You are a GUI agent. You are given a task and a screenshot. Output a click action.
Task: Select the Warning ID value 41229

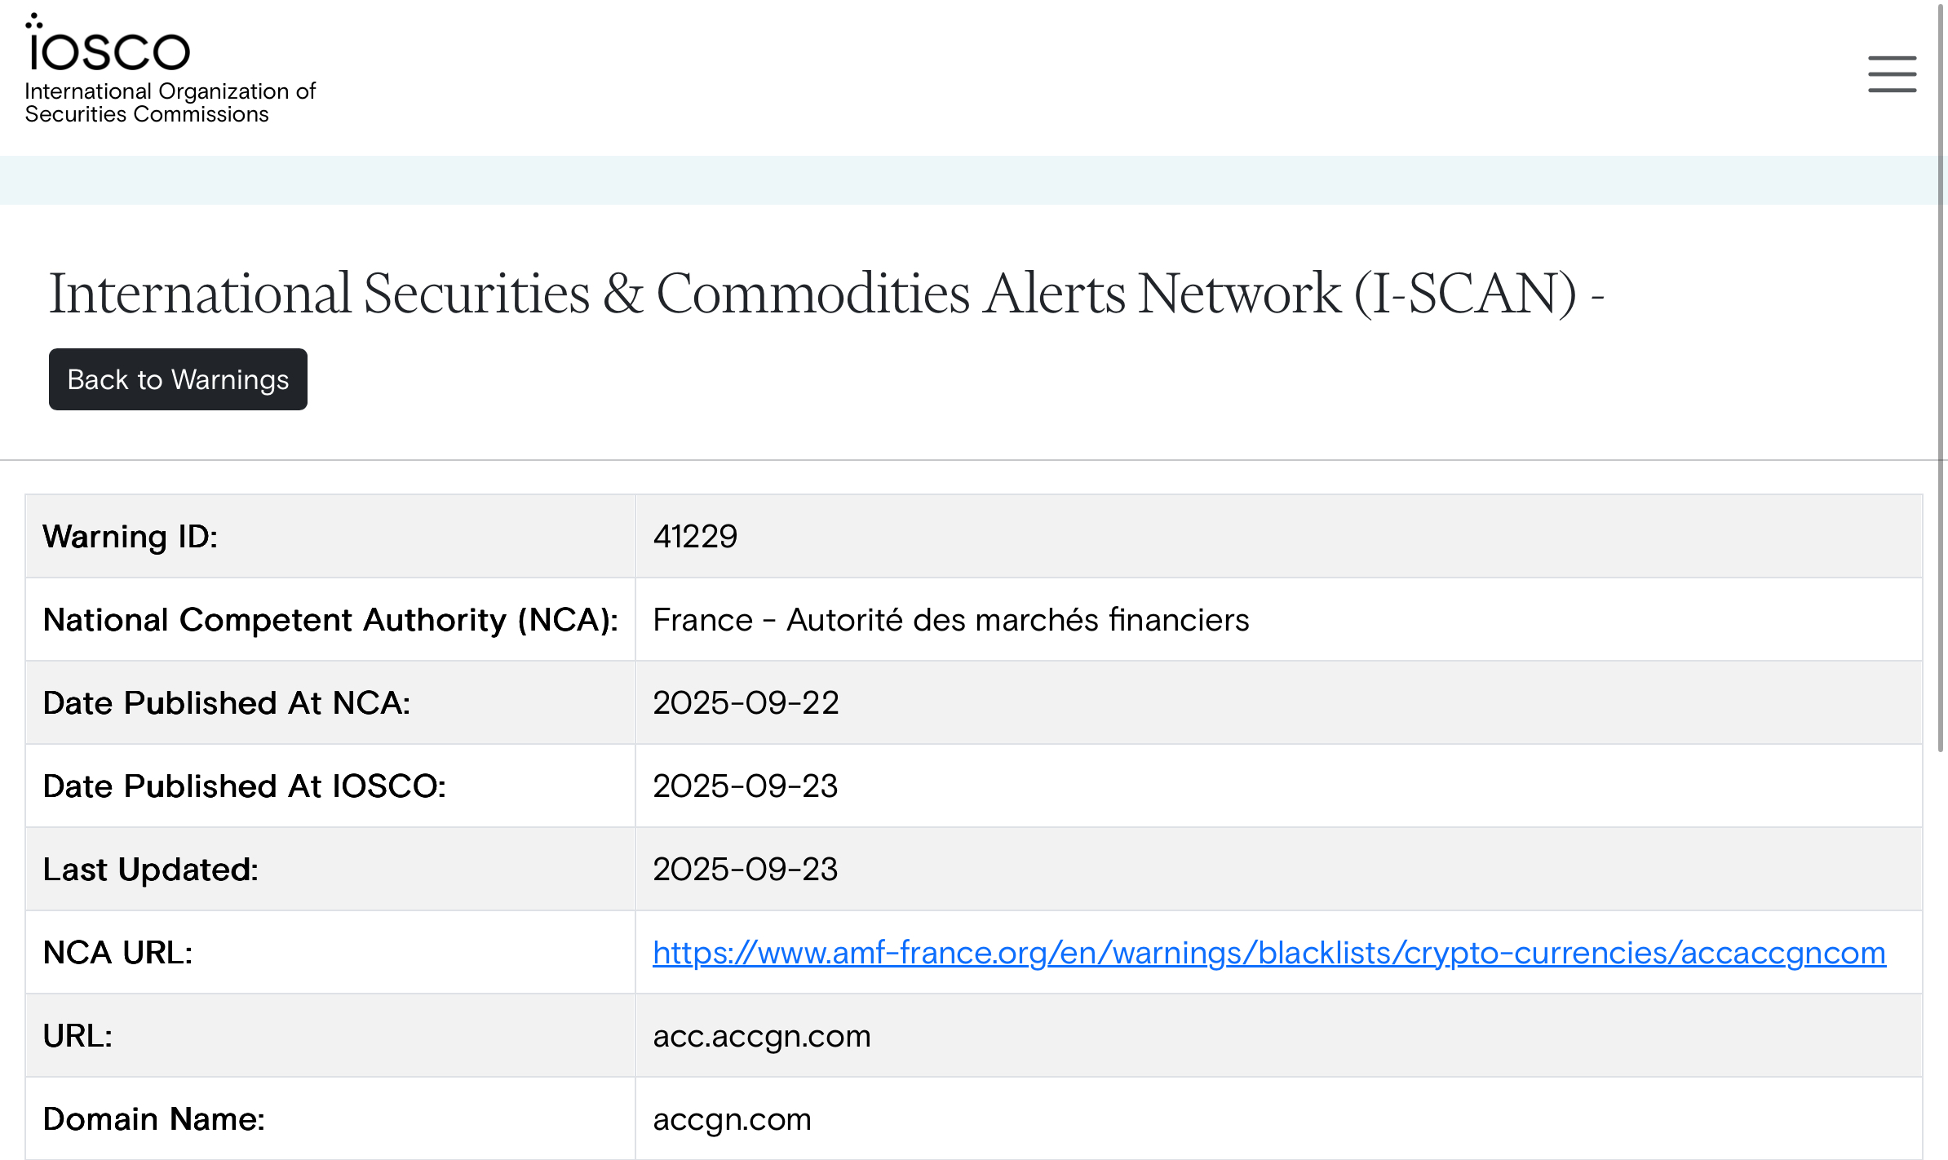tap(695, 537)
